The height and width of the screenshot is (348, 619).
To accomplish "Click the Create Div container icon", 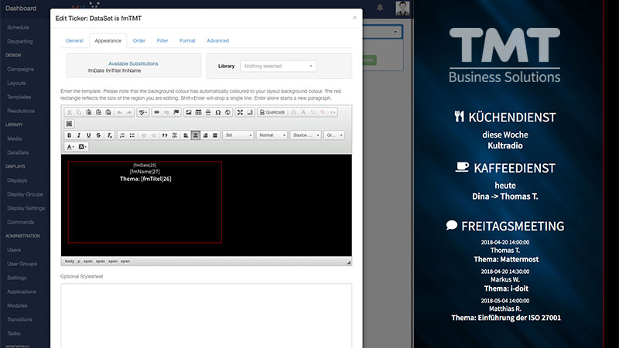I will (x=175, y=135).
